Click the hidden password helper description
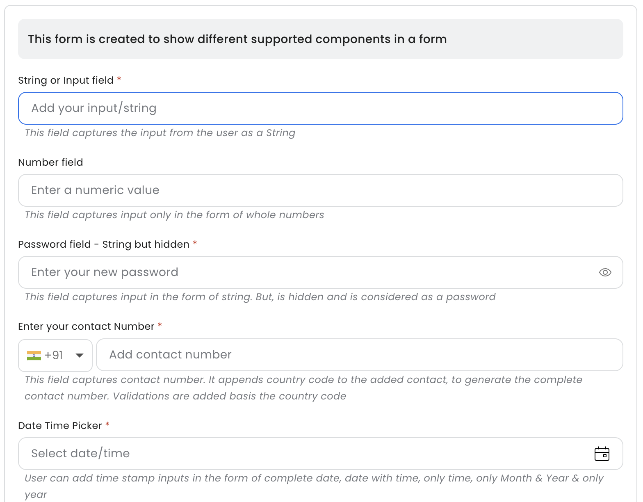 click(x=260, y=297)
